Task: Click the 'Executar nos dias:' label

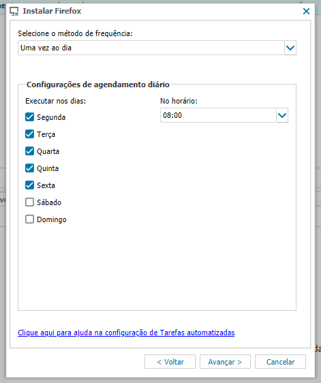Action: click(x=56, y=101)
